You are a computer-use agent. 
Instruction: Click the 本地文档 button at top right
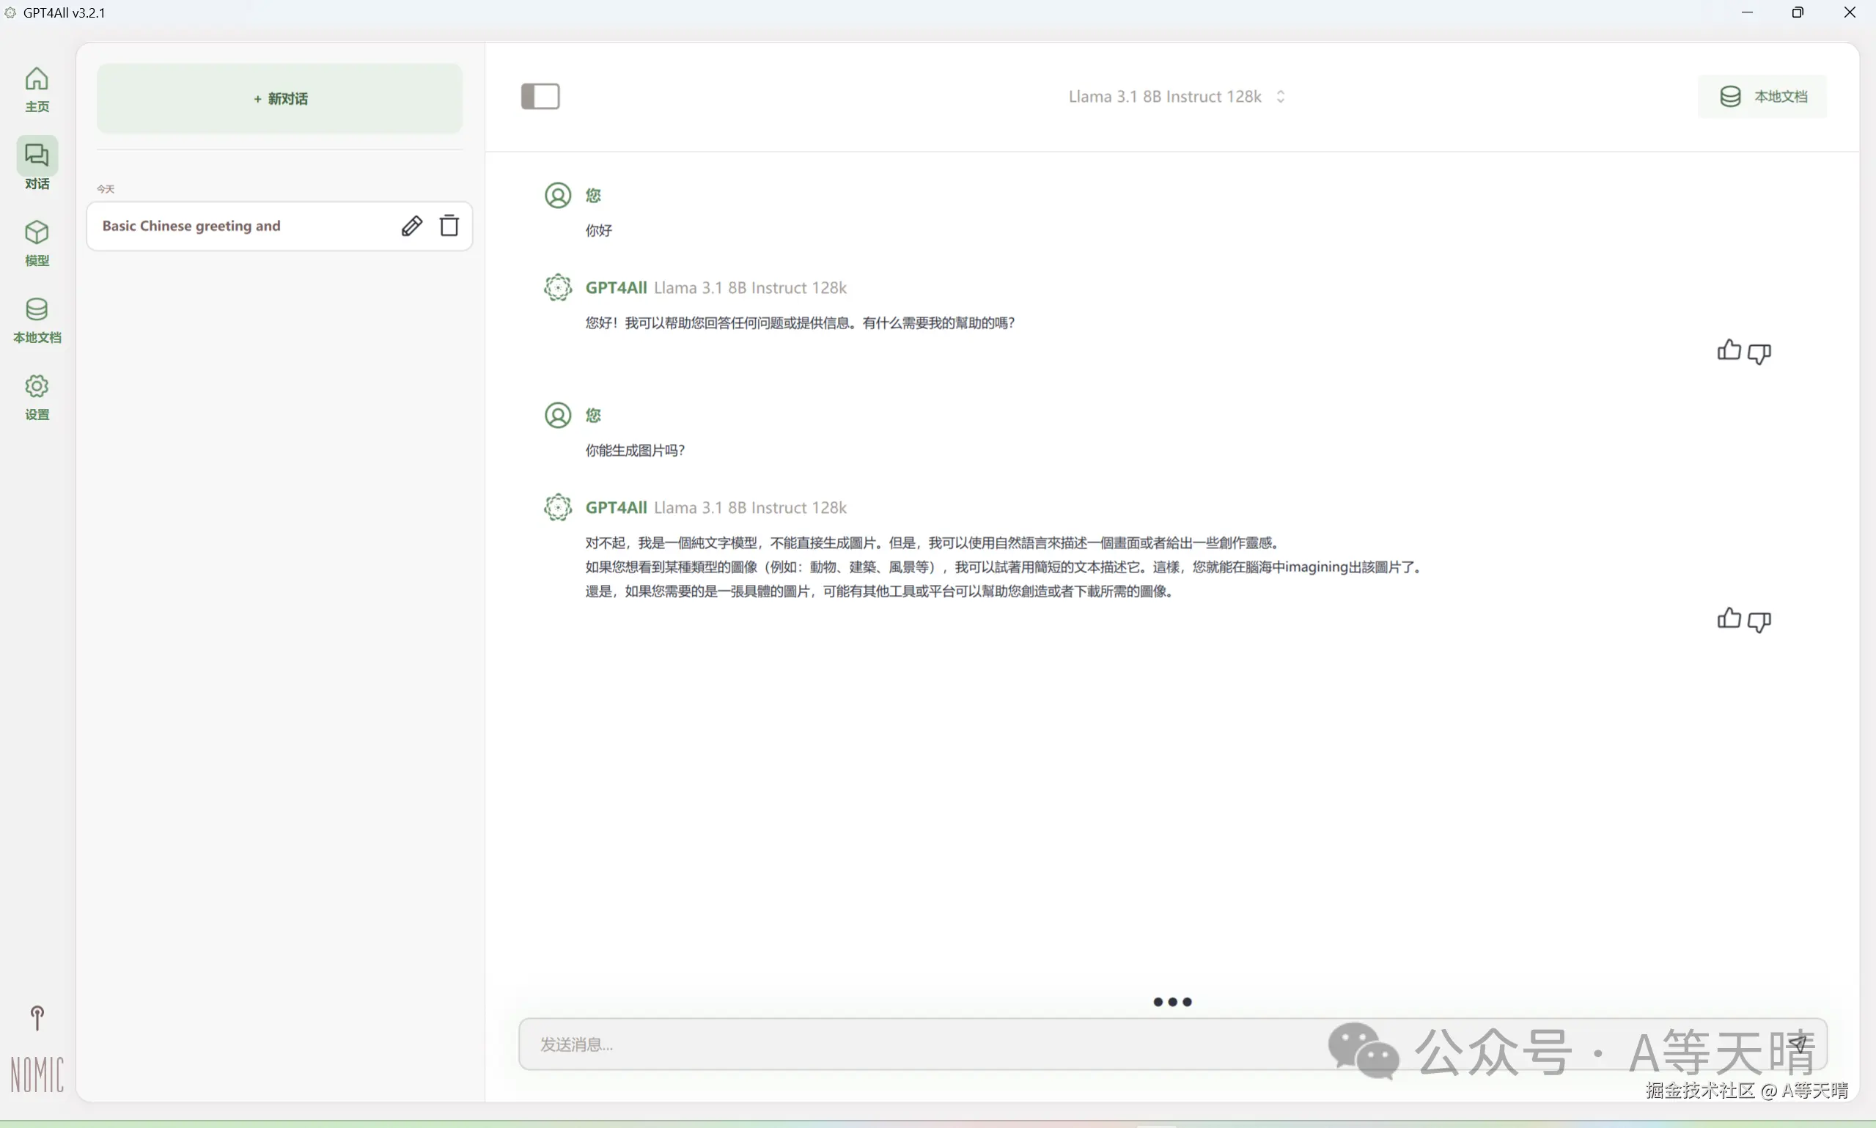point(1762,97)
